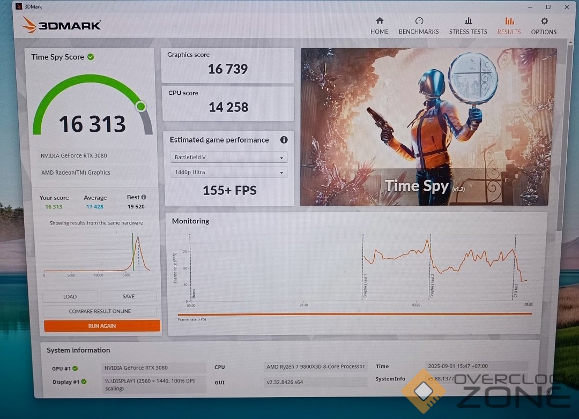Click the score gauge indicator knob
The width and height of the screenshot is (579, 419).
pyautogui.click(x=140, y=106)
